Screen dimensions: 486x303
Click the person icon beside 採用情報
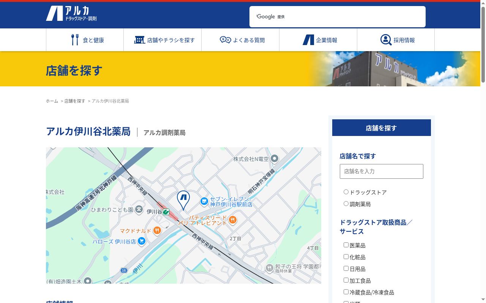point(386,40)
